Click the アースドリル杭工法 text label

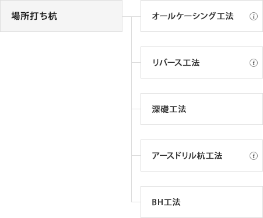tap(187, 156)
